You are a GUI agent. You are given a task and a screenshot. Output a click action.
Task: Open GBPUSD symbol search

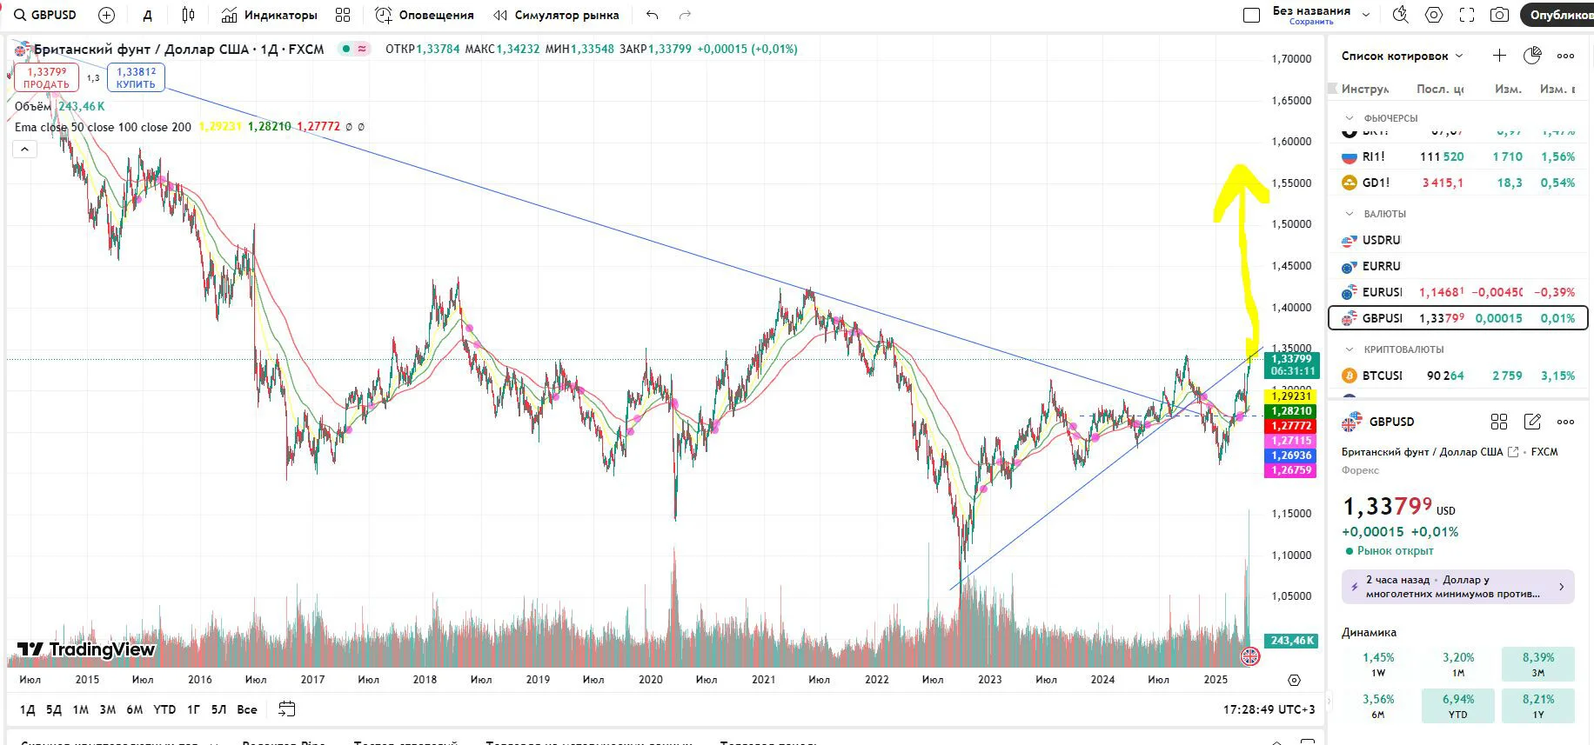(x=45, y=15)
